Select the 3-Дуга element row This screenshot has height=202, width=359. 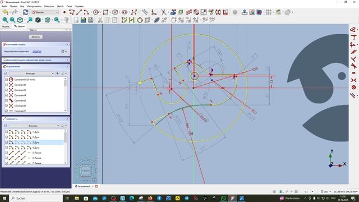(x=34, y=143)
